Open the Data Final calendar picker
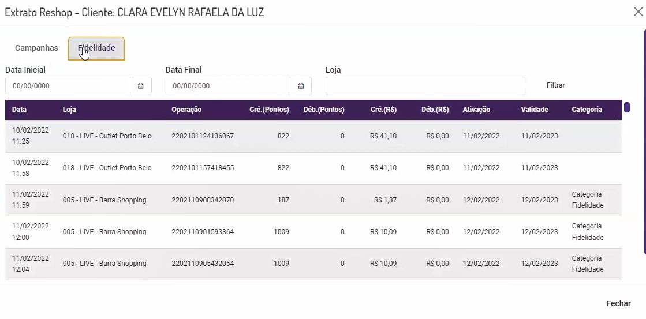Viewport: 646px width, 319px height. click(x=301, y=86)
